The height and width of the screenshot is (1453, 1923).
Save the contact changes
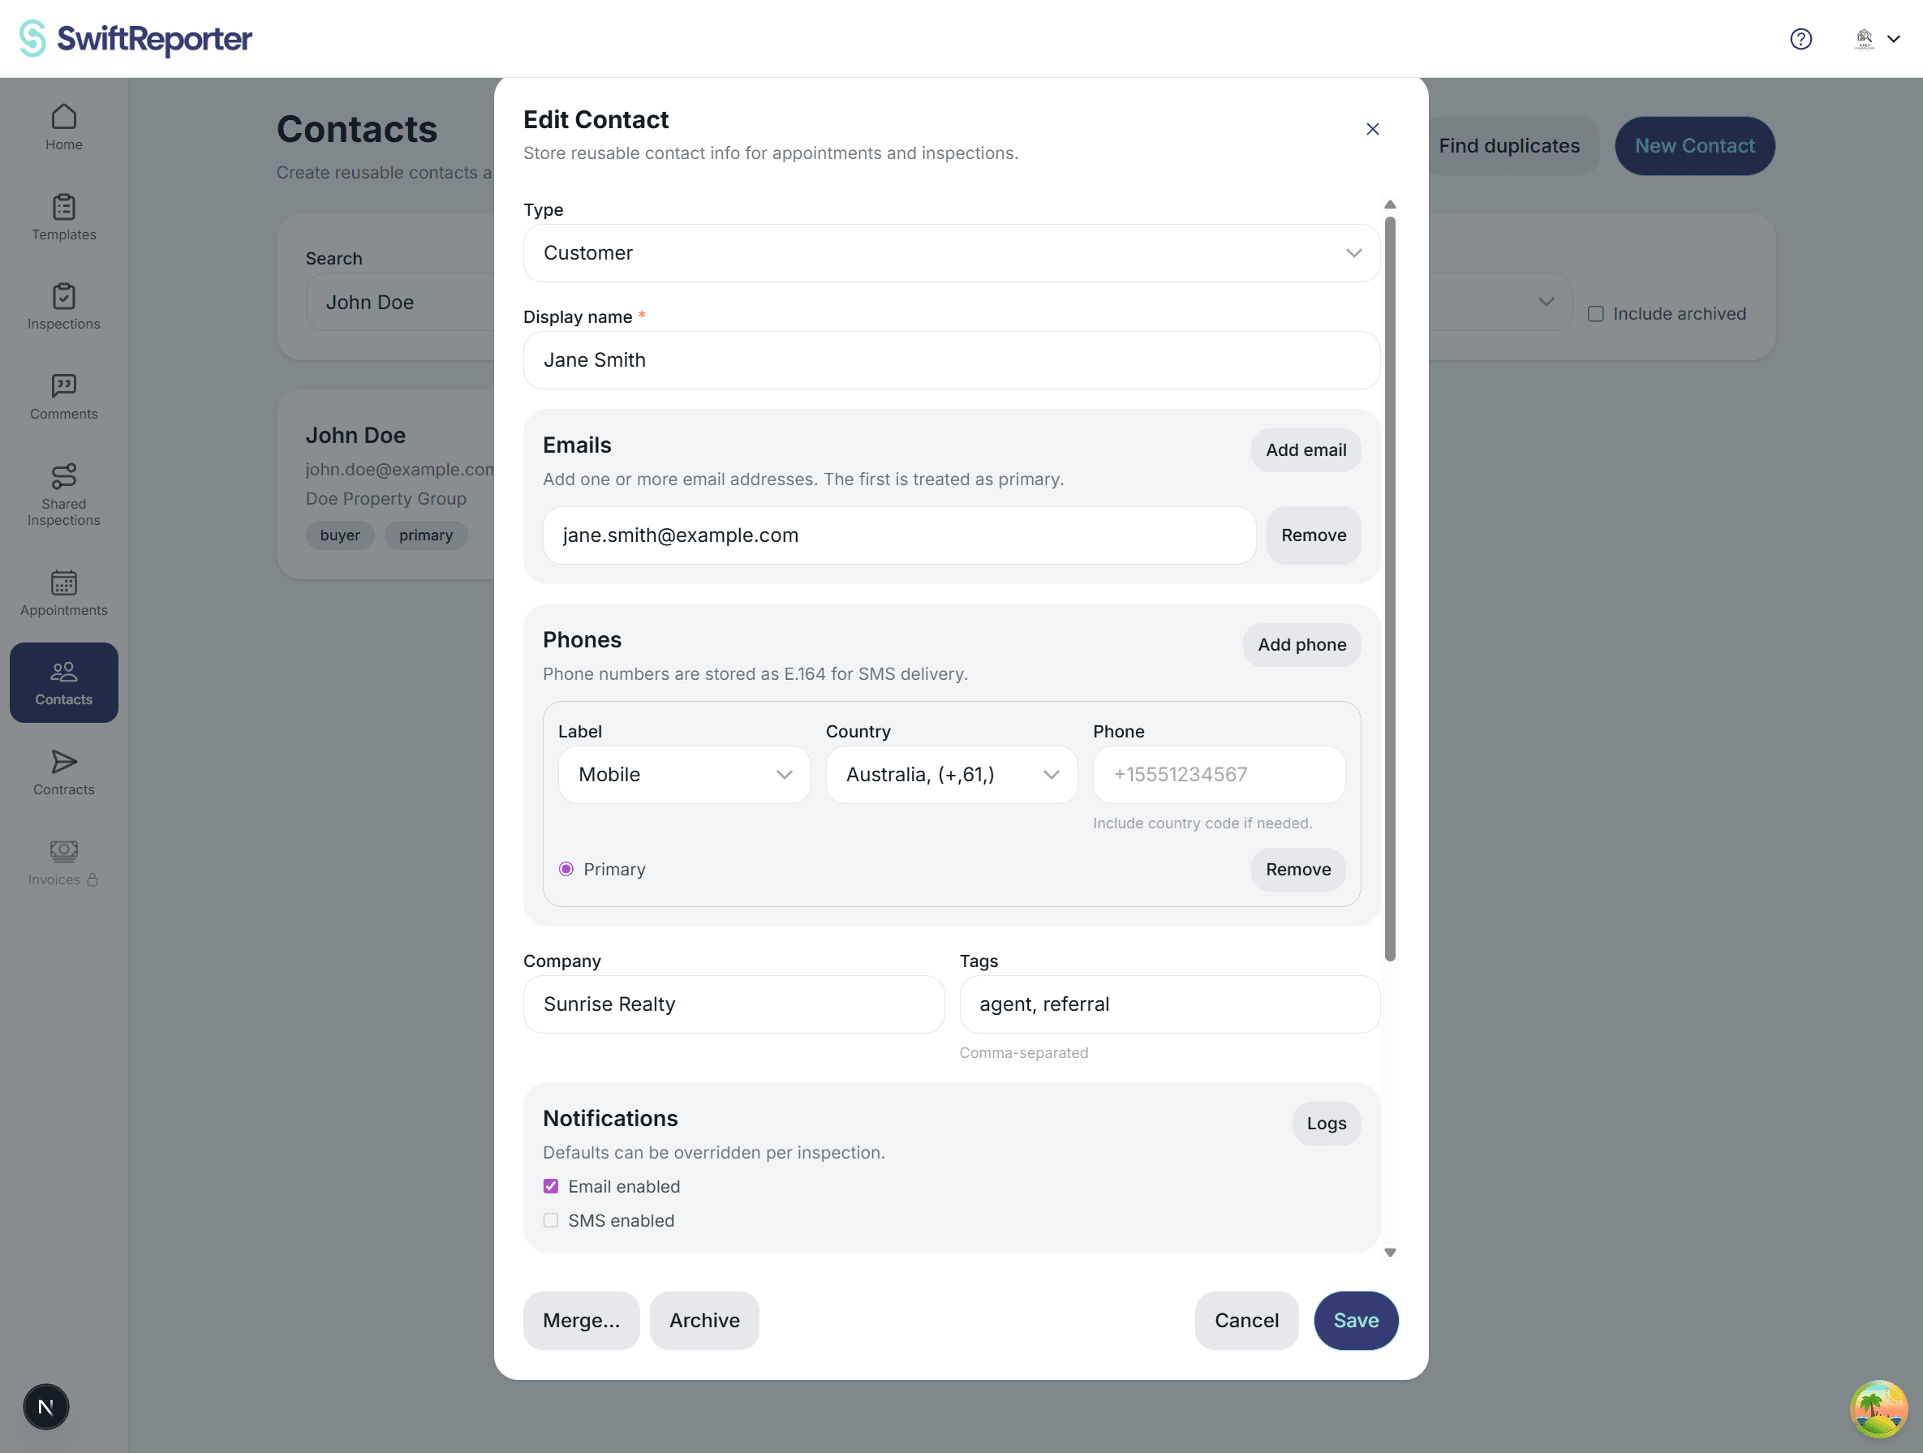click(x=1355, y=1320)
